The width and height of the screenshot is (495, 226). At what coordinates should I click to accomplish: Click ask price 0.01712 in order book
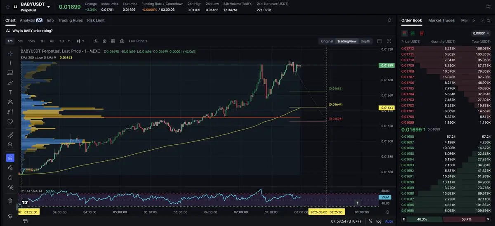point(408,49)
